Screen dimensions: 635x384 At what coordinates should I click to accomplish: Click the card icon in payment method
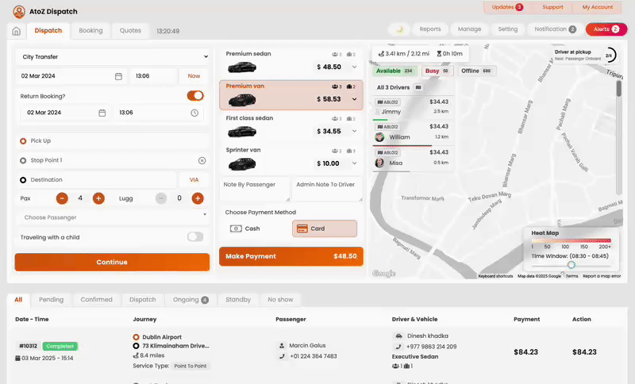coord(302,228)
